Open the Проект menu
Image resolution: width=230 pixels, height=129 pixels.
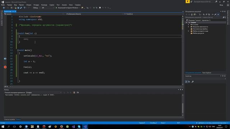21,5
